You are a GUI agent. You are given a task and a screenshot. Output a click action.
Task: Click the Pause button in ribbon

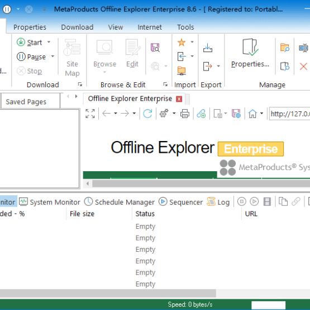pyautogui.click(x=31, y=57)
